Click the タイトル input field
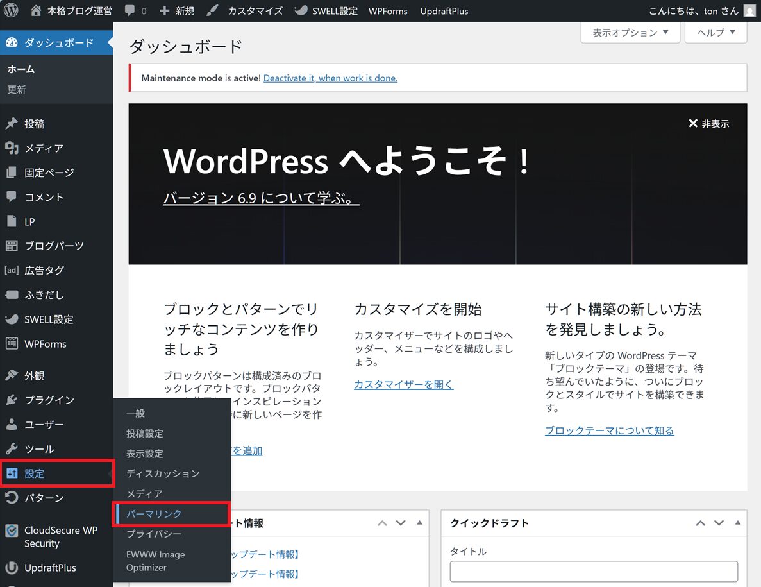Viewport: 761px width, 587px height. pos(593,571)
